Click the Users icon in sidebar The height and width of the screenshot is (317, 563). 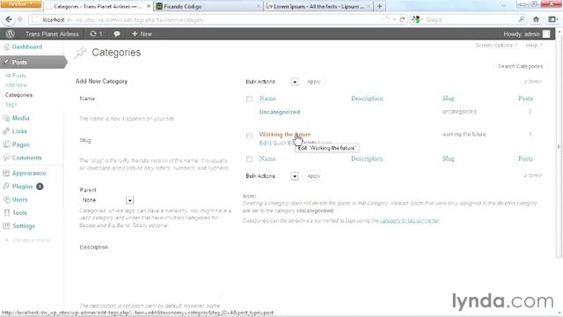coord(6,200)
